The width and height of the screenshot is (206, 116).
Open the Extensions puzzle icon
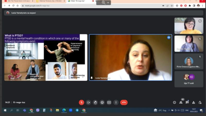click(190, 6)
